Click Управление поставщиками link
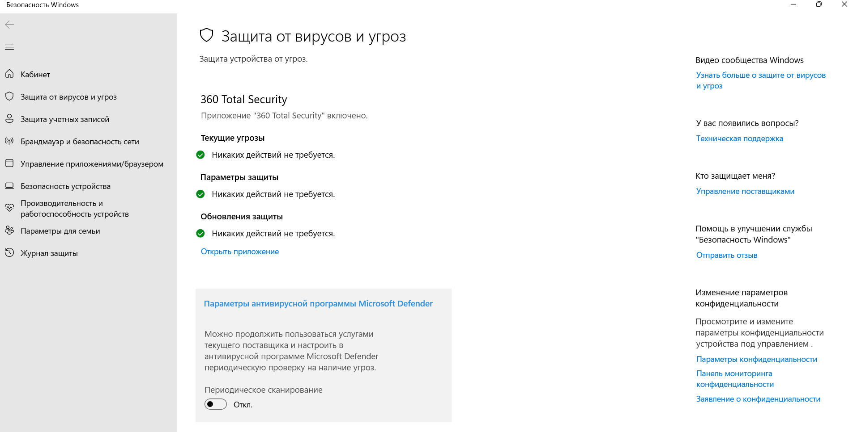Image resolution: width=857 pixels, height=432 pixels. pos(745,191)
